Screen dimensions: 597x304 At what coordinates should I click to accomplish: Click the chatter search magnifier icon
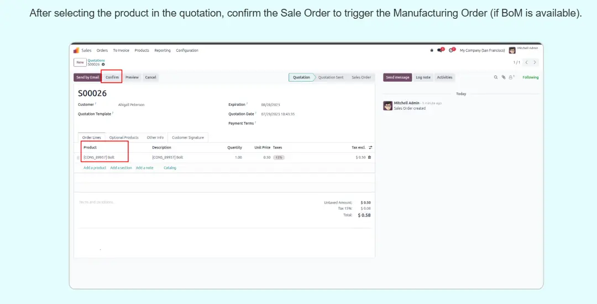(x=496, y=77)
